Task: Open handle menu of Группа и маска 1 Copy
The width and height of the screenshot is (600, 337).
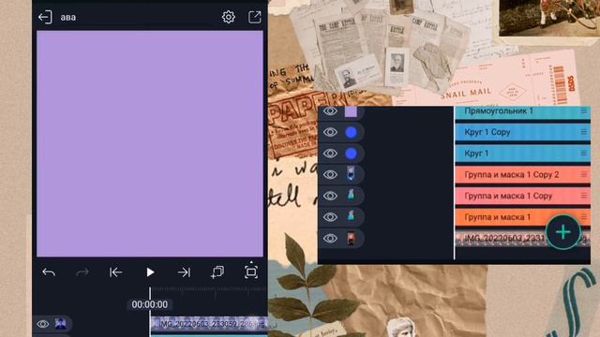Action: [583, 196]
